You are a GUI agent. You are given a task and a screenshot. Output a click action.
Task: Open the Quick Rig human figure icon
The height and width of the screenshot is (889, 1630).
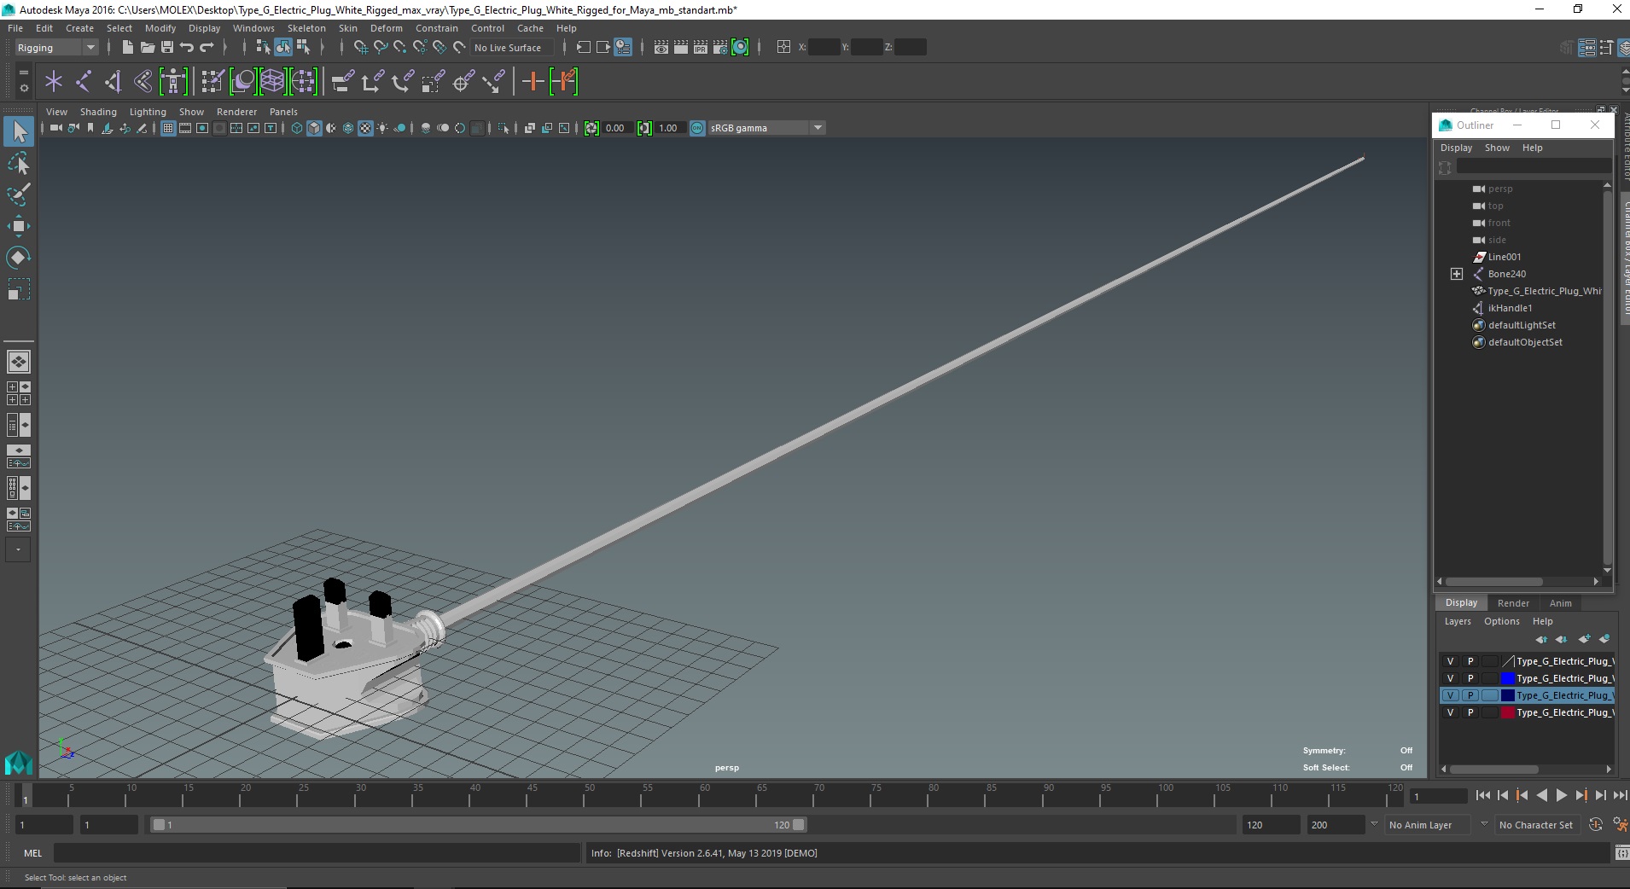click(x=173, y=82)
